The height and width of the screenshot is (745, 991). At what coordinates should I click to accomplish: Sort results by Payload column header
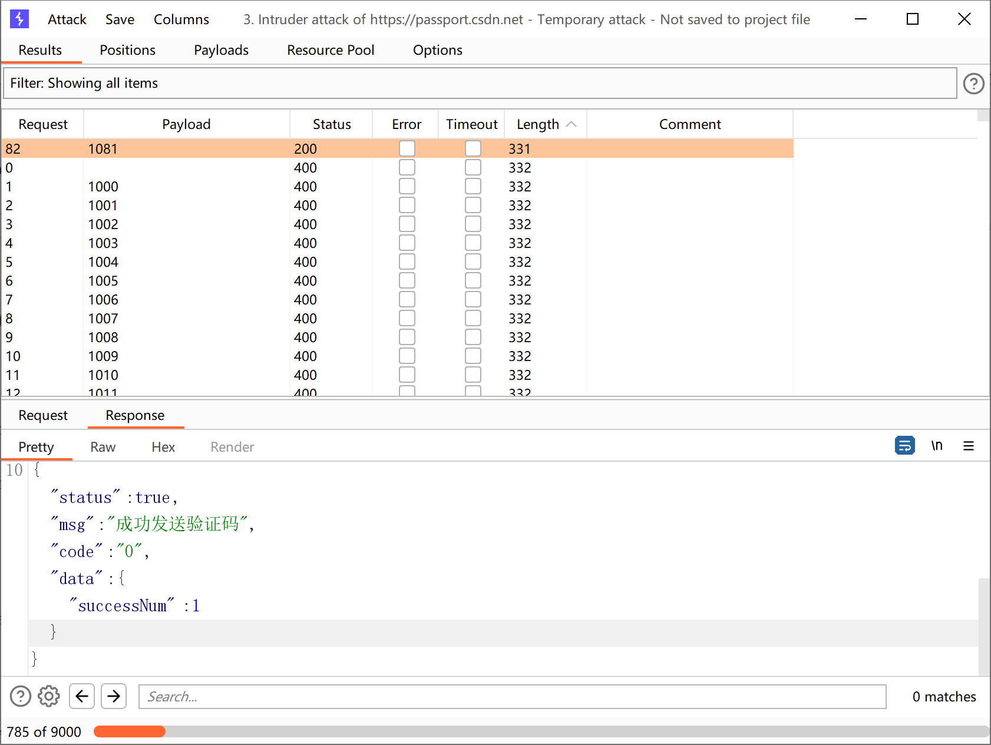[x=186, y=124]
